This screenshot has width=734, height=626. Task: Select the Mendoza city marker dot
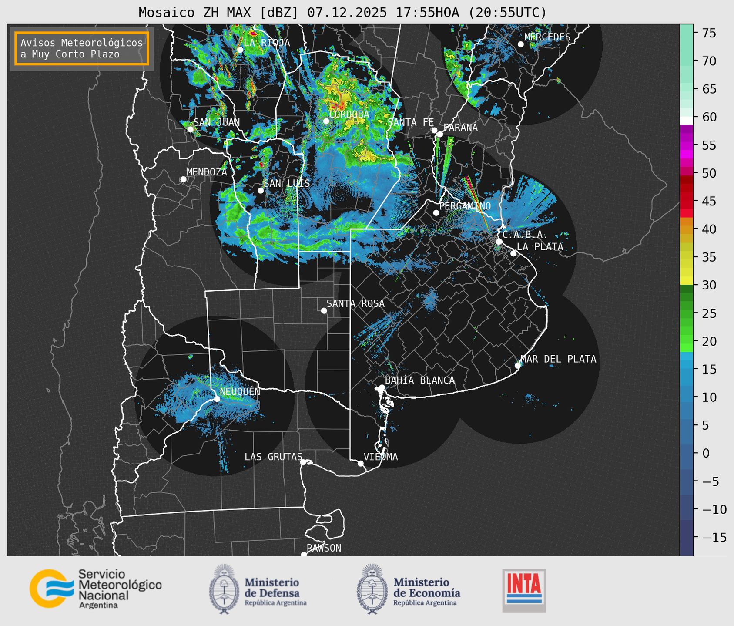coord(183,179)
